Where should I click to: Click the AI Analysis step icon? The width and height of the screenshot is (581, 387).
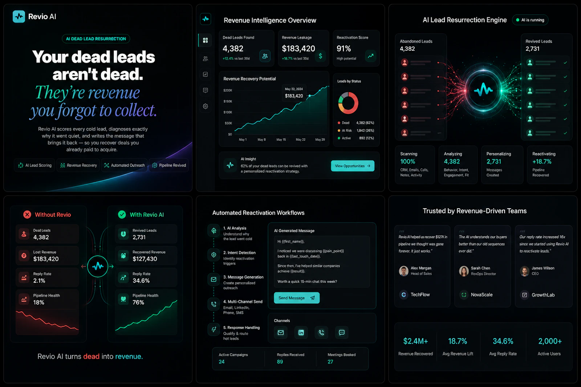coord(214,231)
